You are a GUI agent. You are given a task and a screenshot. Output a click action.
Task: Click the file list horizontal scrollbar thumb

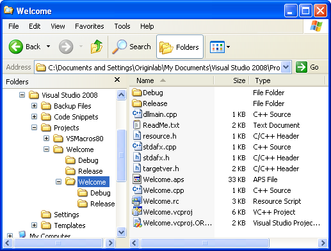tap(204, 243)
